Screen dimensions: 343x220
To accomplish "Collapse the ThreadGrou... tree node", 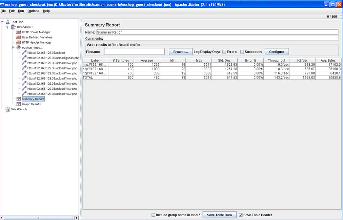I will (7, 27).
